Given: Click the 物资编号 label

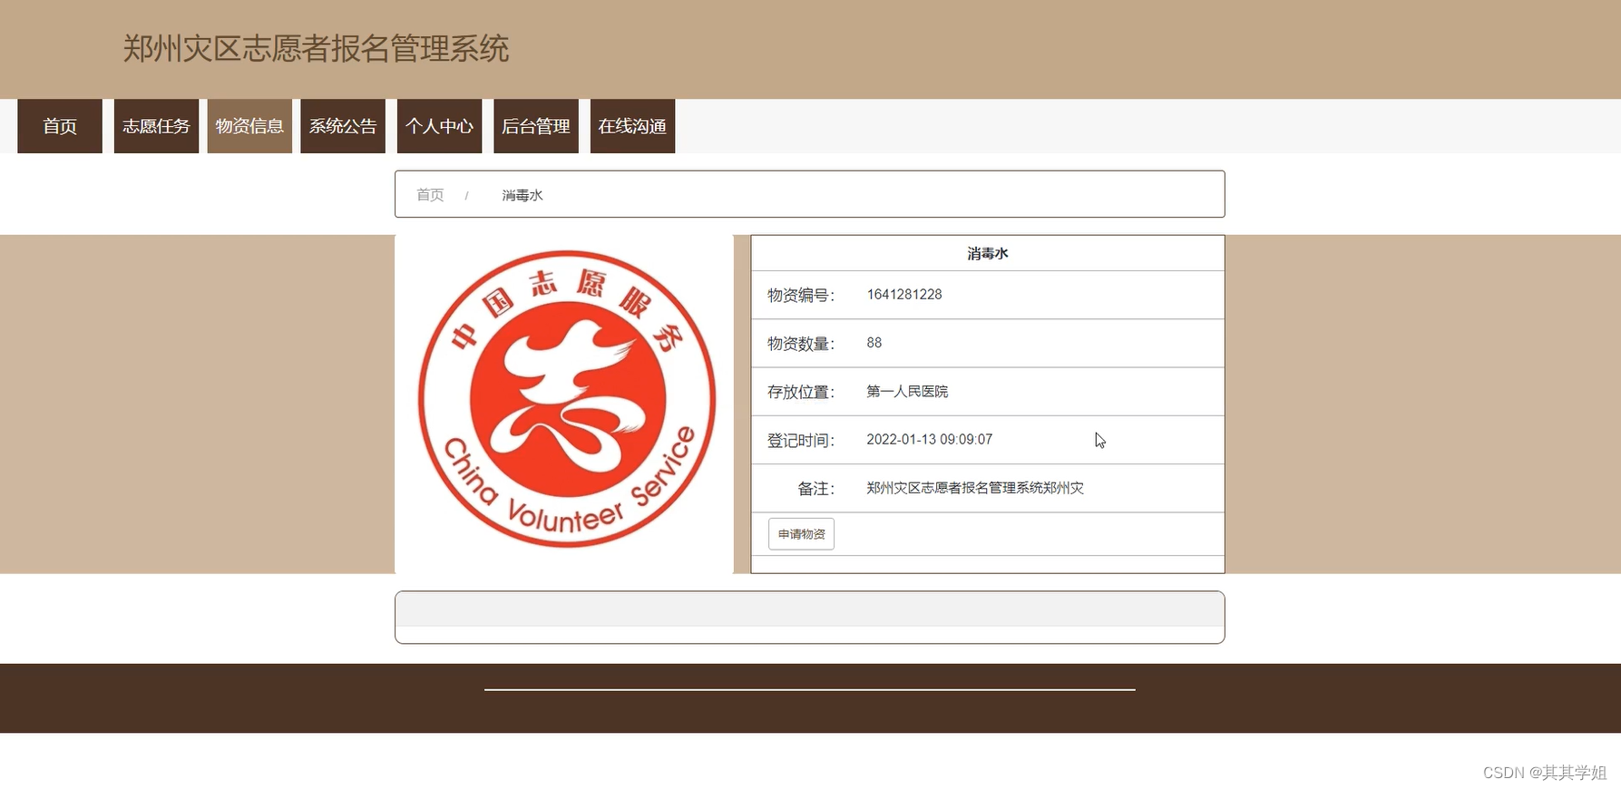Looking at the screenshot, I should tap(801, 295).
